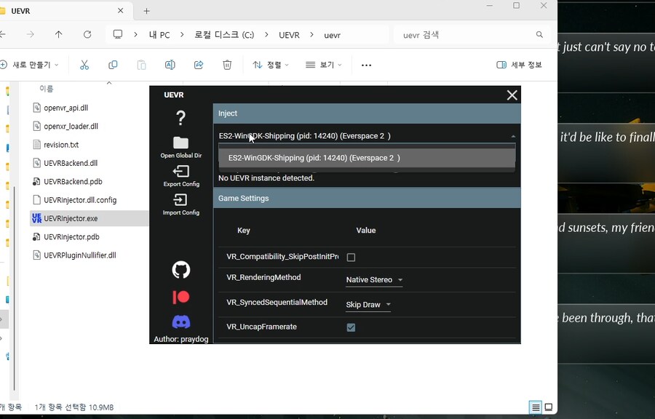Click the Paste icon in Explorer toolbar
Viewport: 655px width, 419px height.
(x=142, y=65)
